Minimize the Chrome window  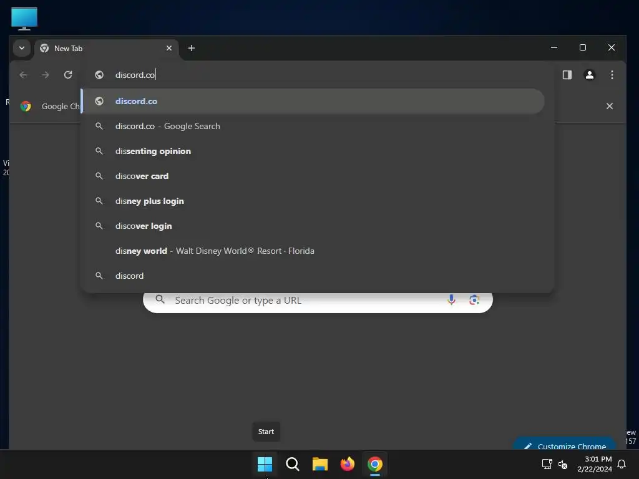point(554,47)
